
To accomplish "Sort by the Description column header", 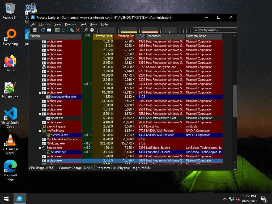I will [x=165, y=36].
